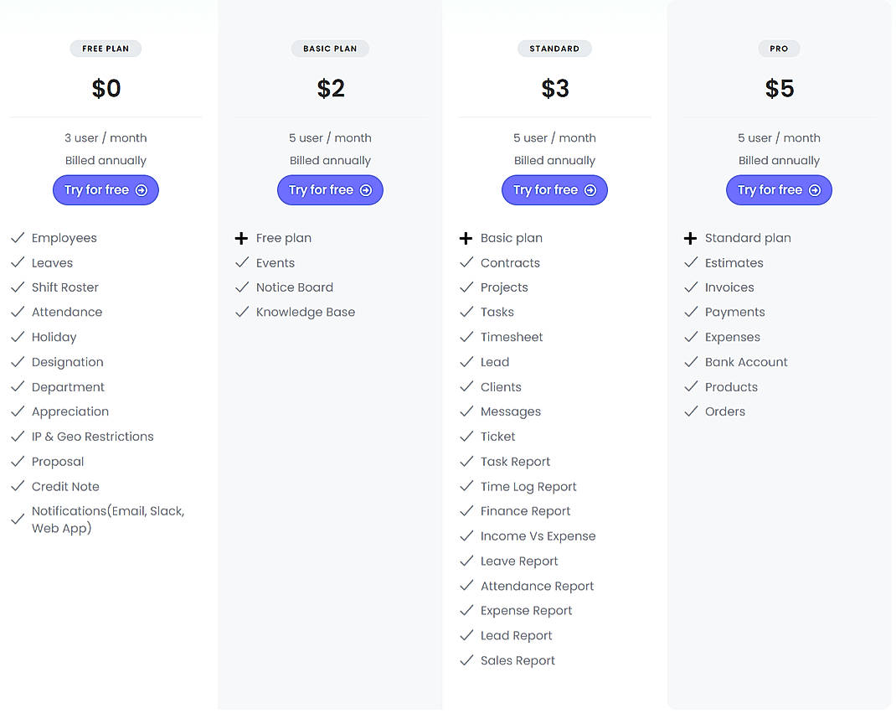896x719 pixels.
Task: Click the Billed annually text under Free plan
Action: pos(106,160)
